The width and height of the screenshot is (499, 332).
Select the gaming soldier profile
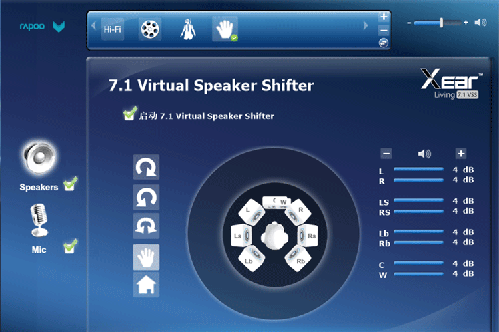[187, 29]
